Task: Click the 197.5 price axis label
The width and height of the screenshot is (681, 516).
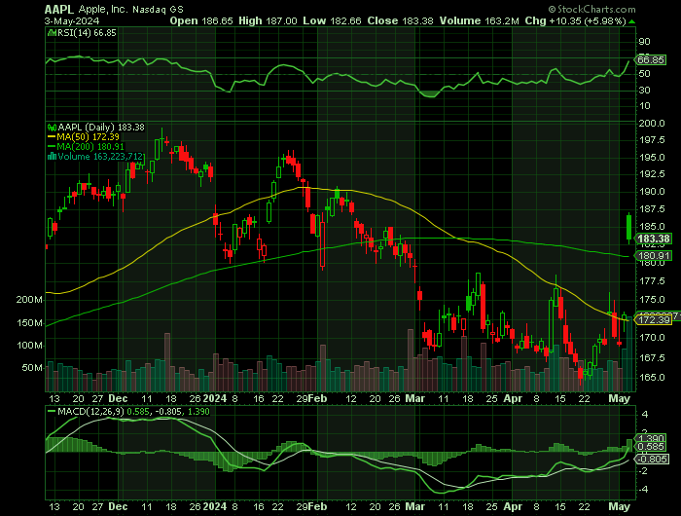Action: click(652, 140)
